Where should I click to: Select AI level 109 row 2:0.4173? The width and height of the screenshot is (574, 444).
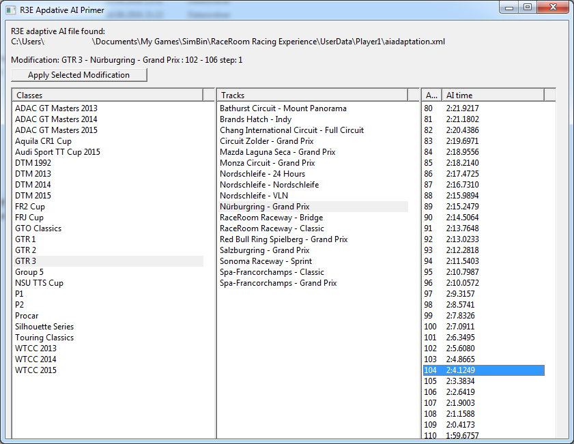pyautogui.click(x=484, y=425)
